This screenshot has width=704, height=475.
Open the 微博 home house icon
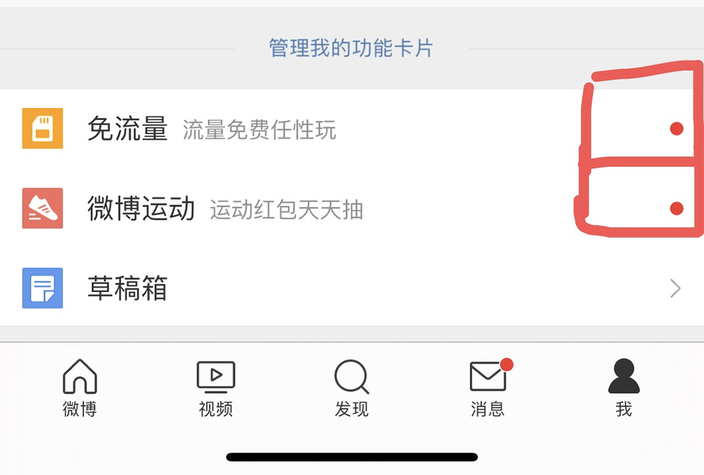point(80,376)
